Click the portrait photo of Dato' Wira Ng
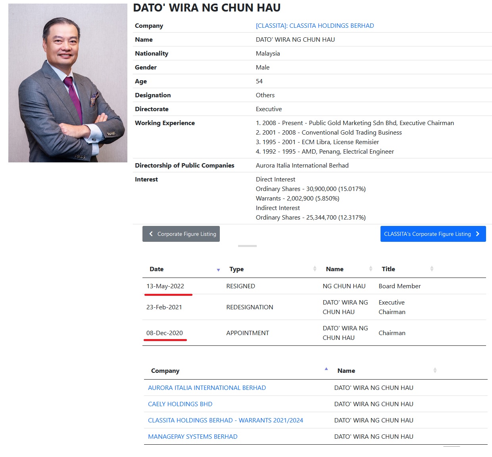Image resolution: width=492 pixels, height=457 pixels. 67,82
